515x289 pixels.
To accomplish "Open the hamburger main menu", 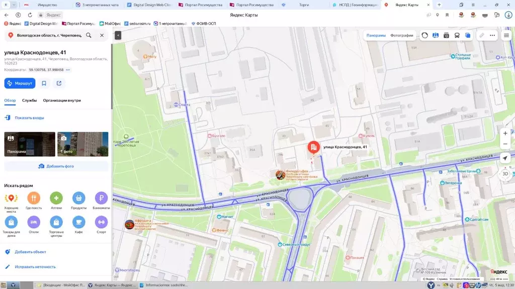I will tap(506, 36).
